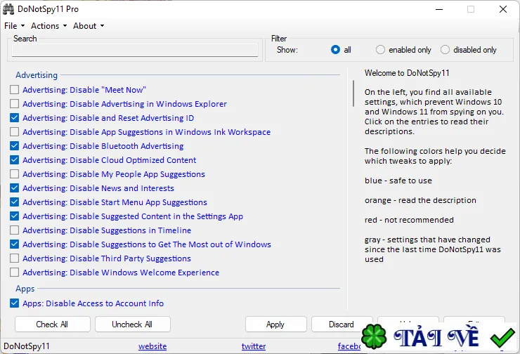Uncheck Apps: Disable Access to Account Info

[14, 303]
